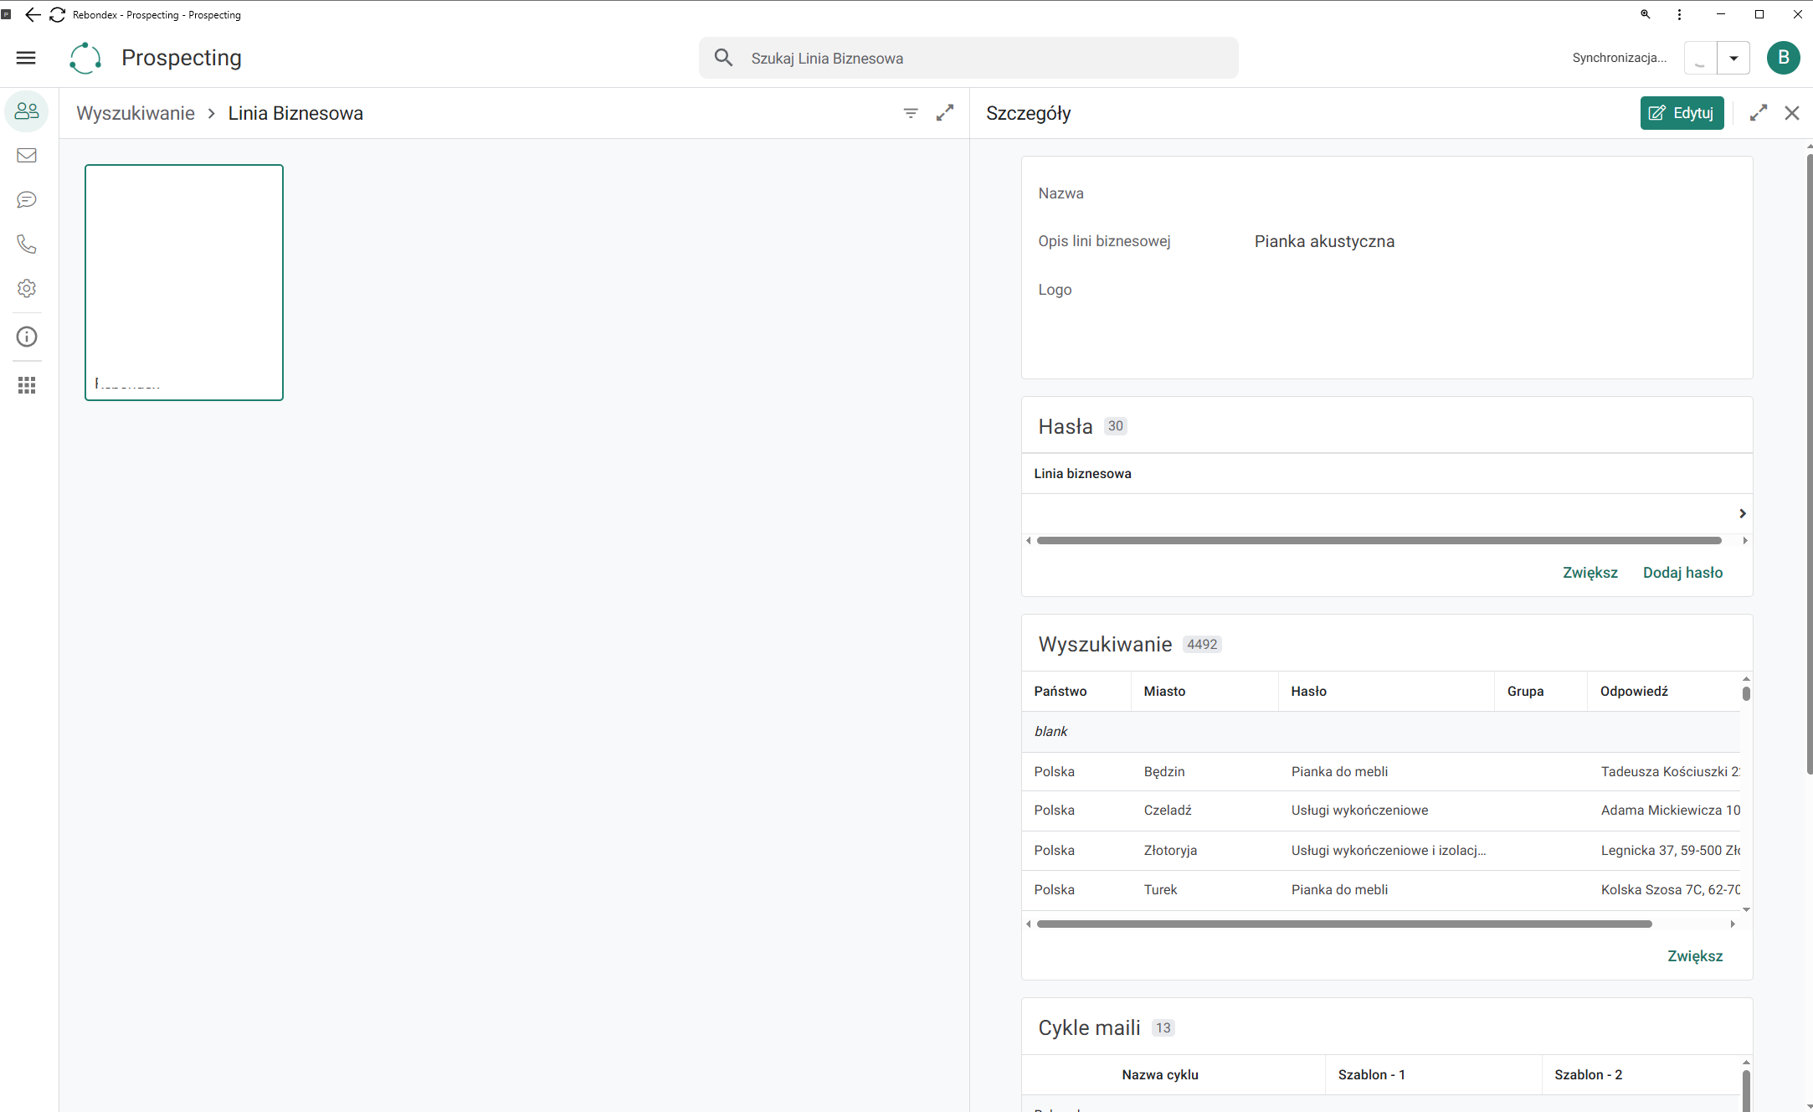The width and height of the screenshot is (1813, 1112).
Task: Open the chat bubble sidebar icon
Action: coord(27,200)
